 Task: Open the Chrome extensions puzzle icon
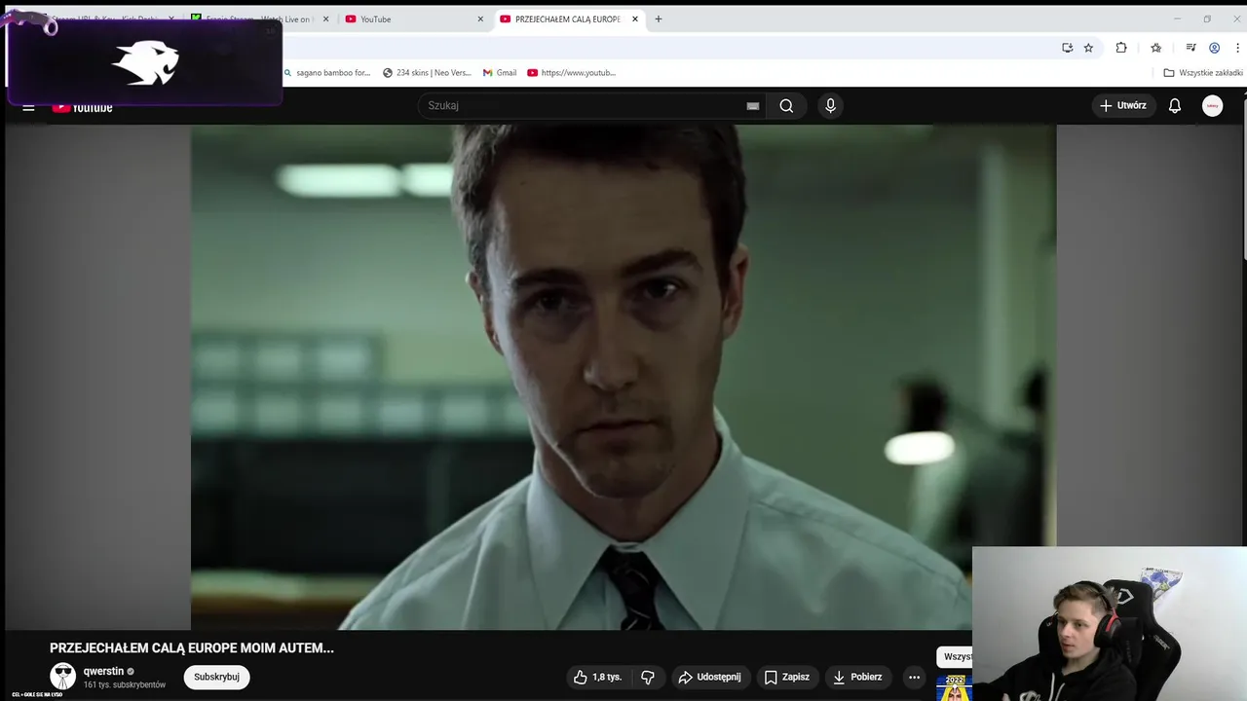[x=1121, y=48]
